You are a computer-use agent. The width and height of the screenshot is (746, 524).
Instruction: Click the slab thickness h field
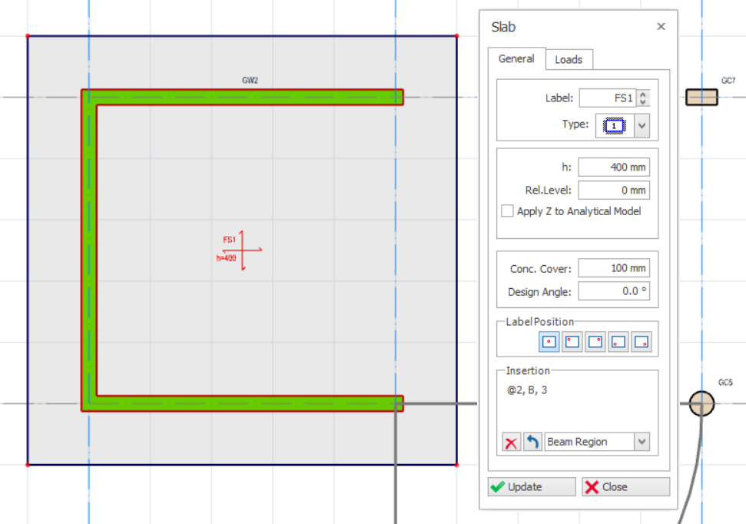[x=613, y=167]
